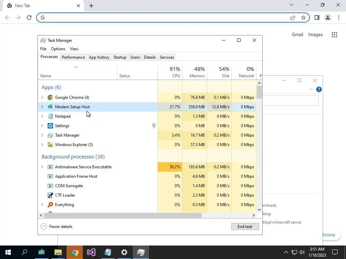This screenshot has height=259, width=346.
Task: Open the Chrome profile avatar
Action: (328, 18)
